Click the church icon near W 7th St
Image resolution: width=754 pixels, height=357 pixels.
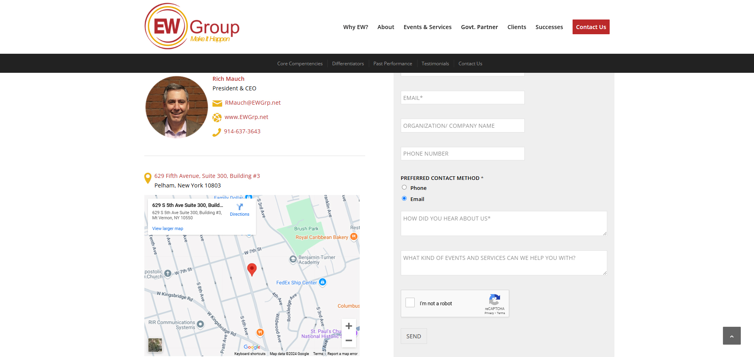point(168,273)
